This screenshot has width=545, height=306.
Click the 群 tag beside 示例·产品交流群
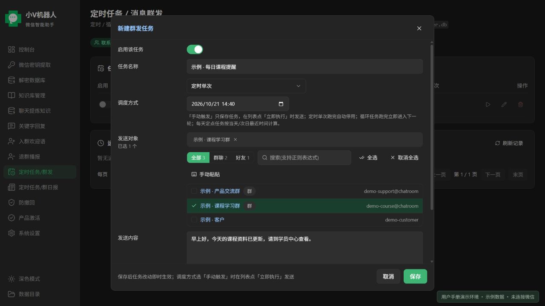[250, 191]
